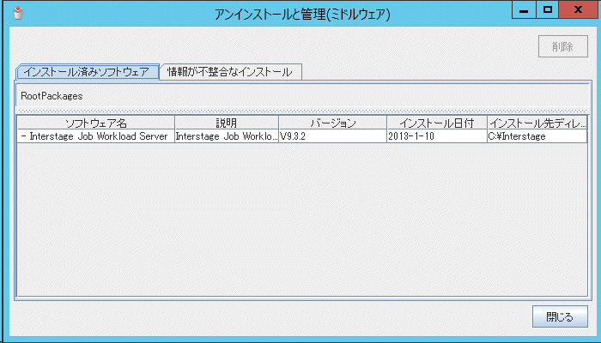Maximize the アンインストールと管理 window
This screenshot has height=343, width=601.
pos(548,10)
